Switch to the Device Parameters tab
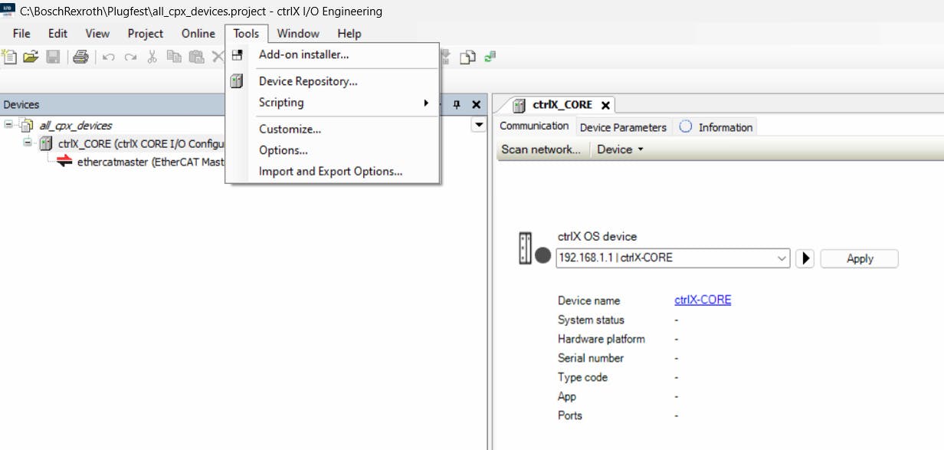 click(623, 127)
